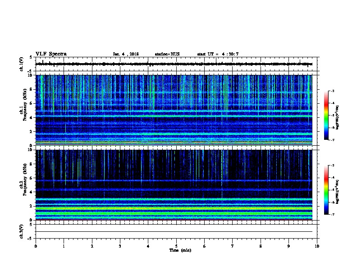Click the ch.2 'Frequency (kHz)' axis label
Screen dimensions: 357x276
coord(25,179)
